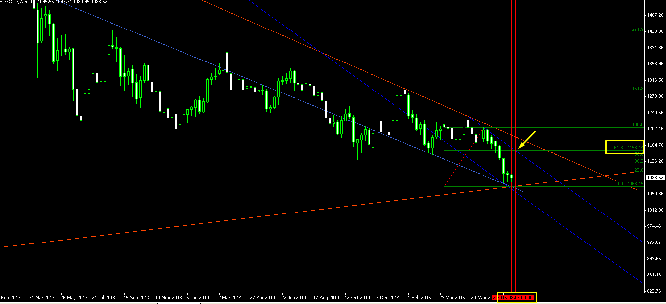This screenshot has height=304, width=666.
Task: Click the 100.0 Fibonacci level label
Action: 637,125
